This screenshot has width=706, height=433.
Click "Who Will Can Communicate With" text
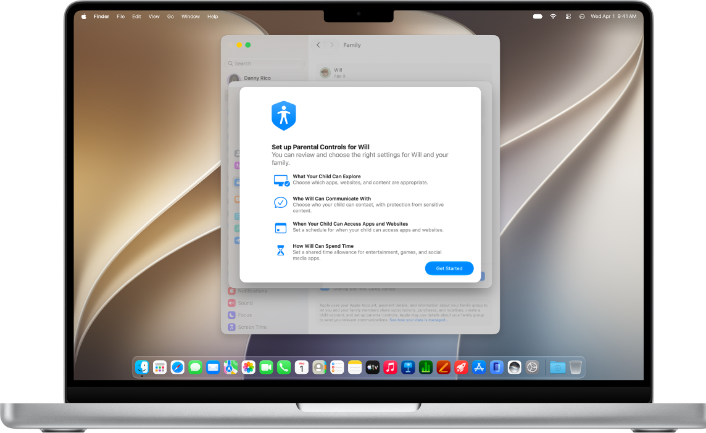(332, 199)
